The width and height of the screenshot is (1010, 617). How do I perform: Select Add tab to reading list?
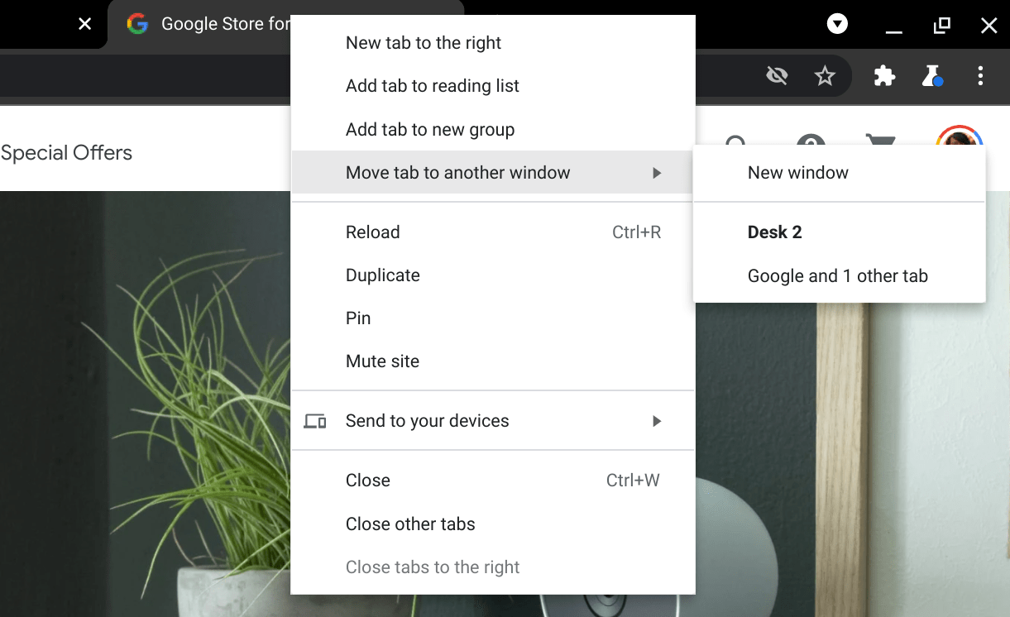coord(493,86)
